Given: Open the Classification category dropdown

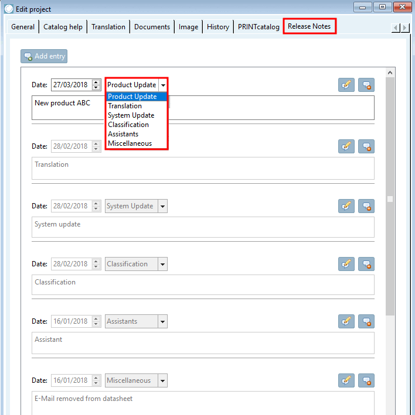Looking at the screenshot, I should pyautogui.click(x=163, y=264).
